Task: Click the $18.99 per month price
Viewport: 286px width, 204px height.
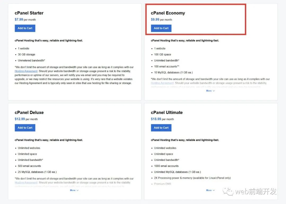Action: coord(162,119)
